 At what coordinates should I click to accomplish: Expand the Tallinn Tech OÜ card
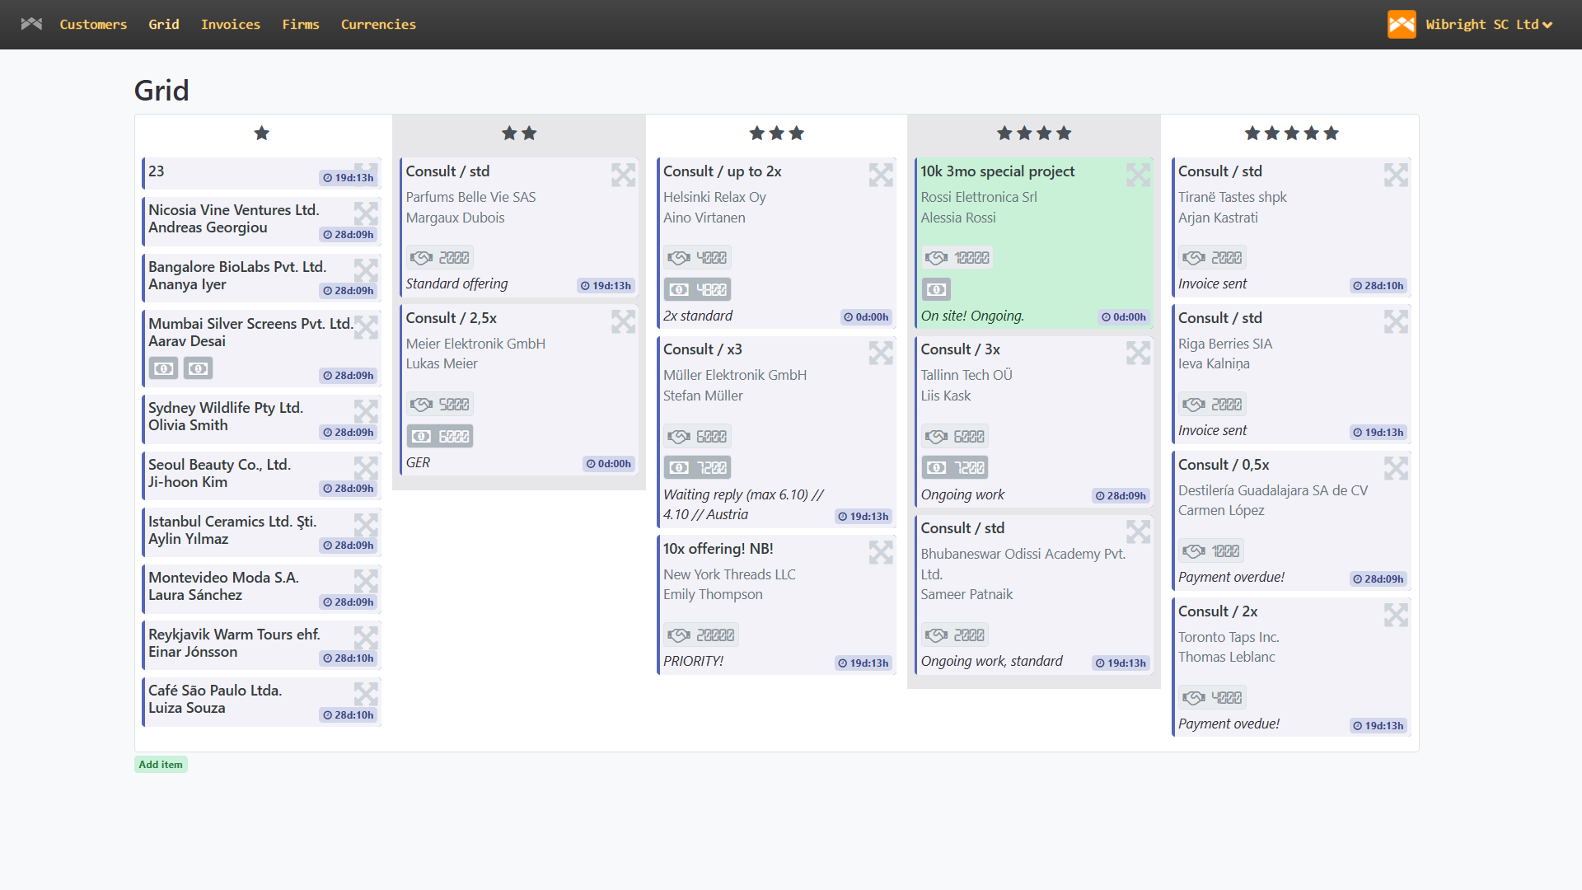1139,353
